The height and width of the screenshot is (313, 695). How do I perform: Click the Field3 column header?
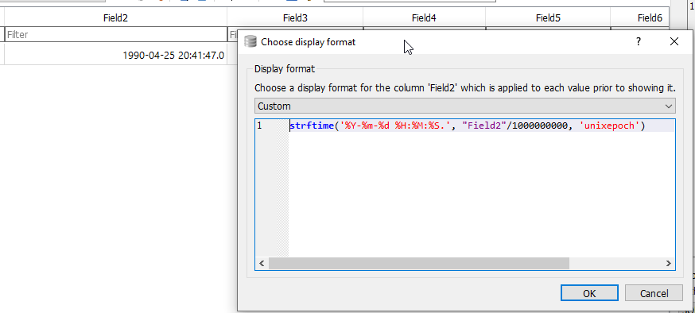click(x=295, y=18)
